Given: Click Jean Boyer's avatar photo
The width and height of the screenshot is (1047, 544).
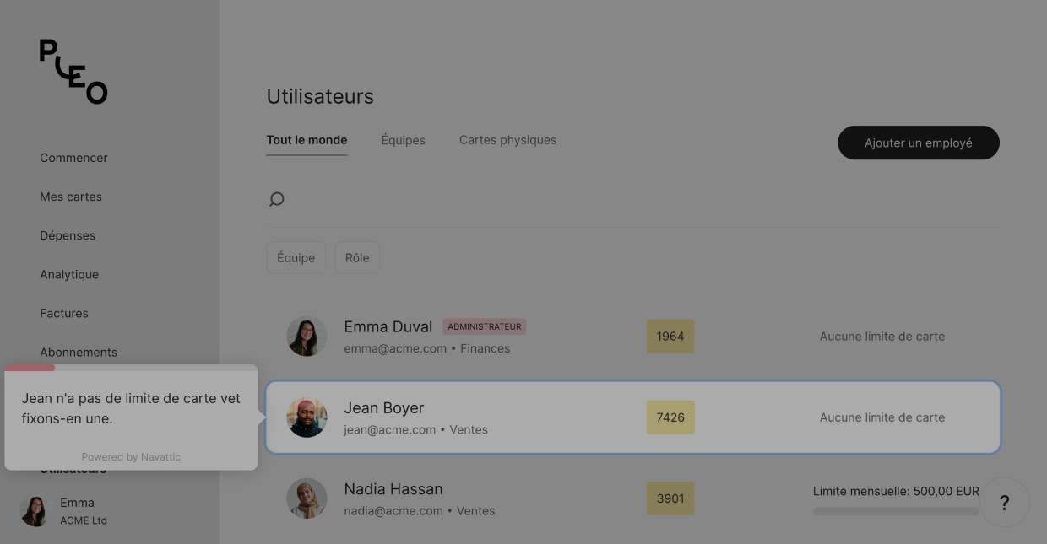Looking at the screenshot, I should click(307, 417).
